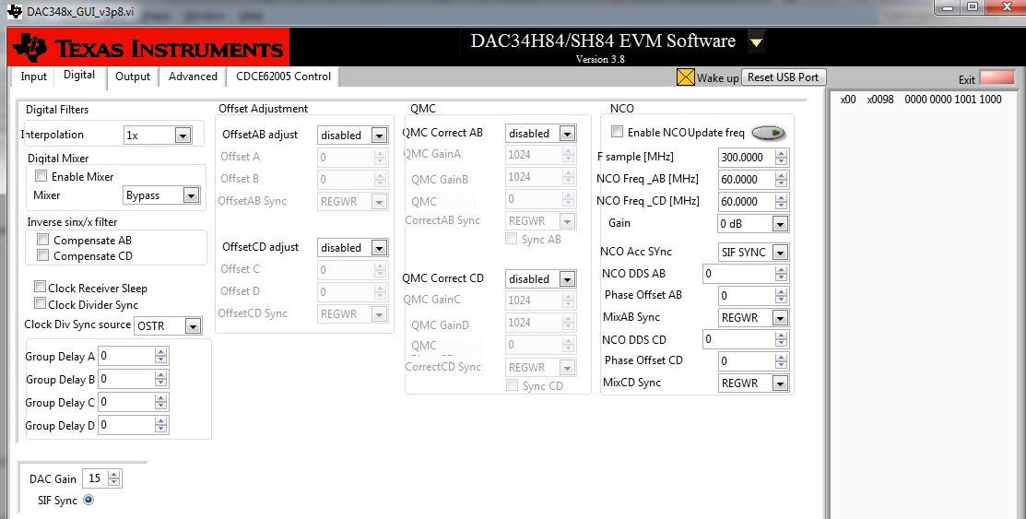The image size is (1026, 519).
Task: Open the MixAB Sync dropdown
Action: tap(779, 318)
